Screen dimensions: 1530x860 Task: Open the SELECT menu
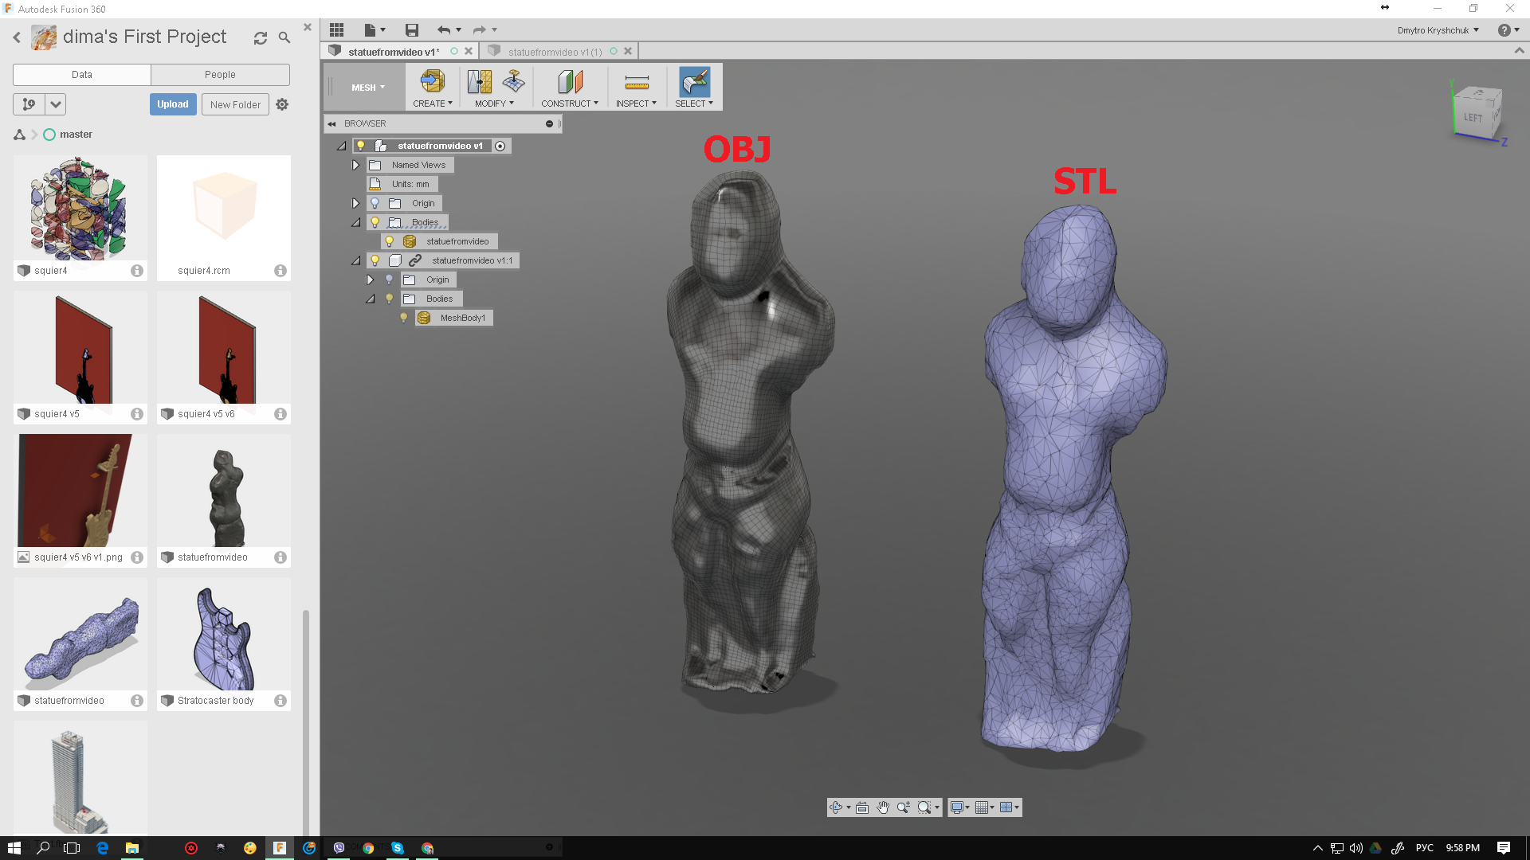pos(694,104)
